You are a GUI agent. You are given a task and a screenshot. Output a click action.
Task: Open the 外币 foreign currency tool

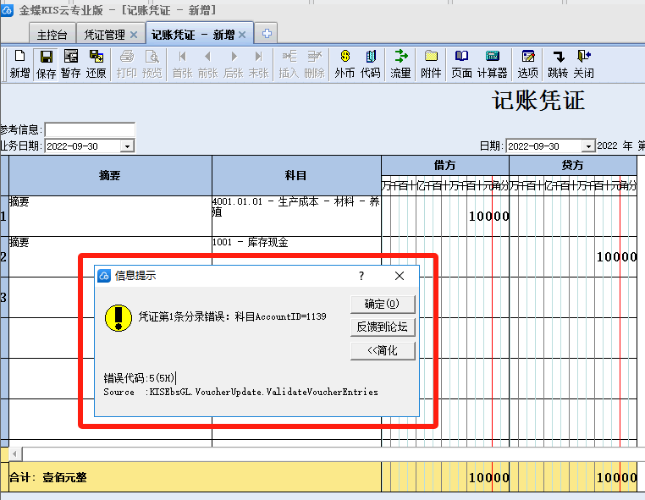tap(345, 64)
